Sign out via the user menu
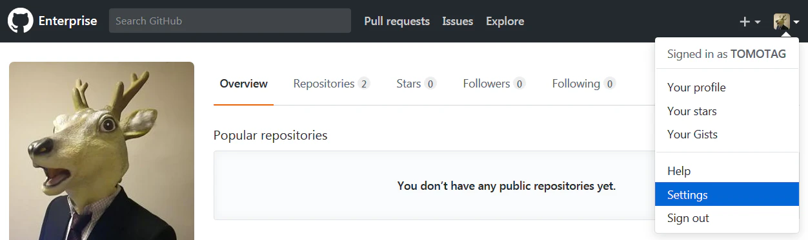Screen dimensions: 808x240 click(727, 218)
